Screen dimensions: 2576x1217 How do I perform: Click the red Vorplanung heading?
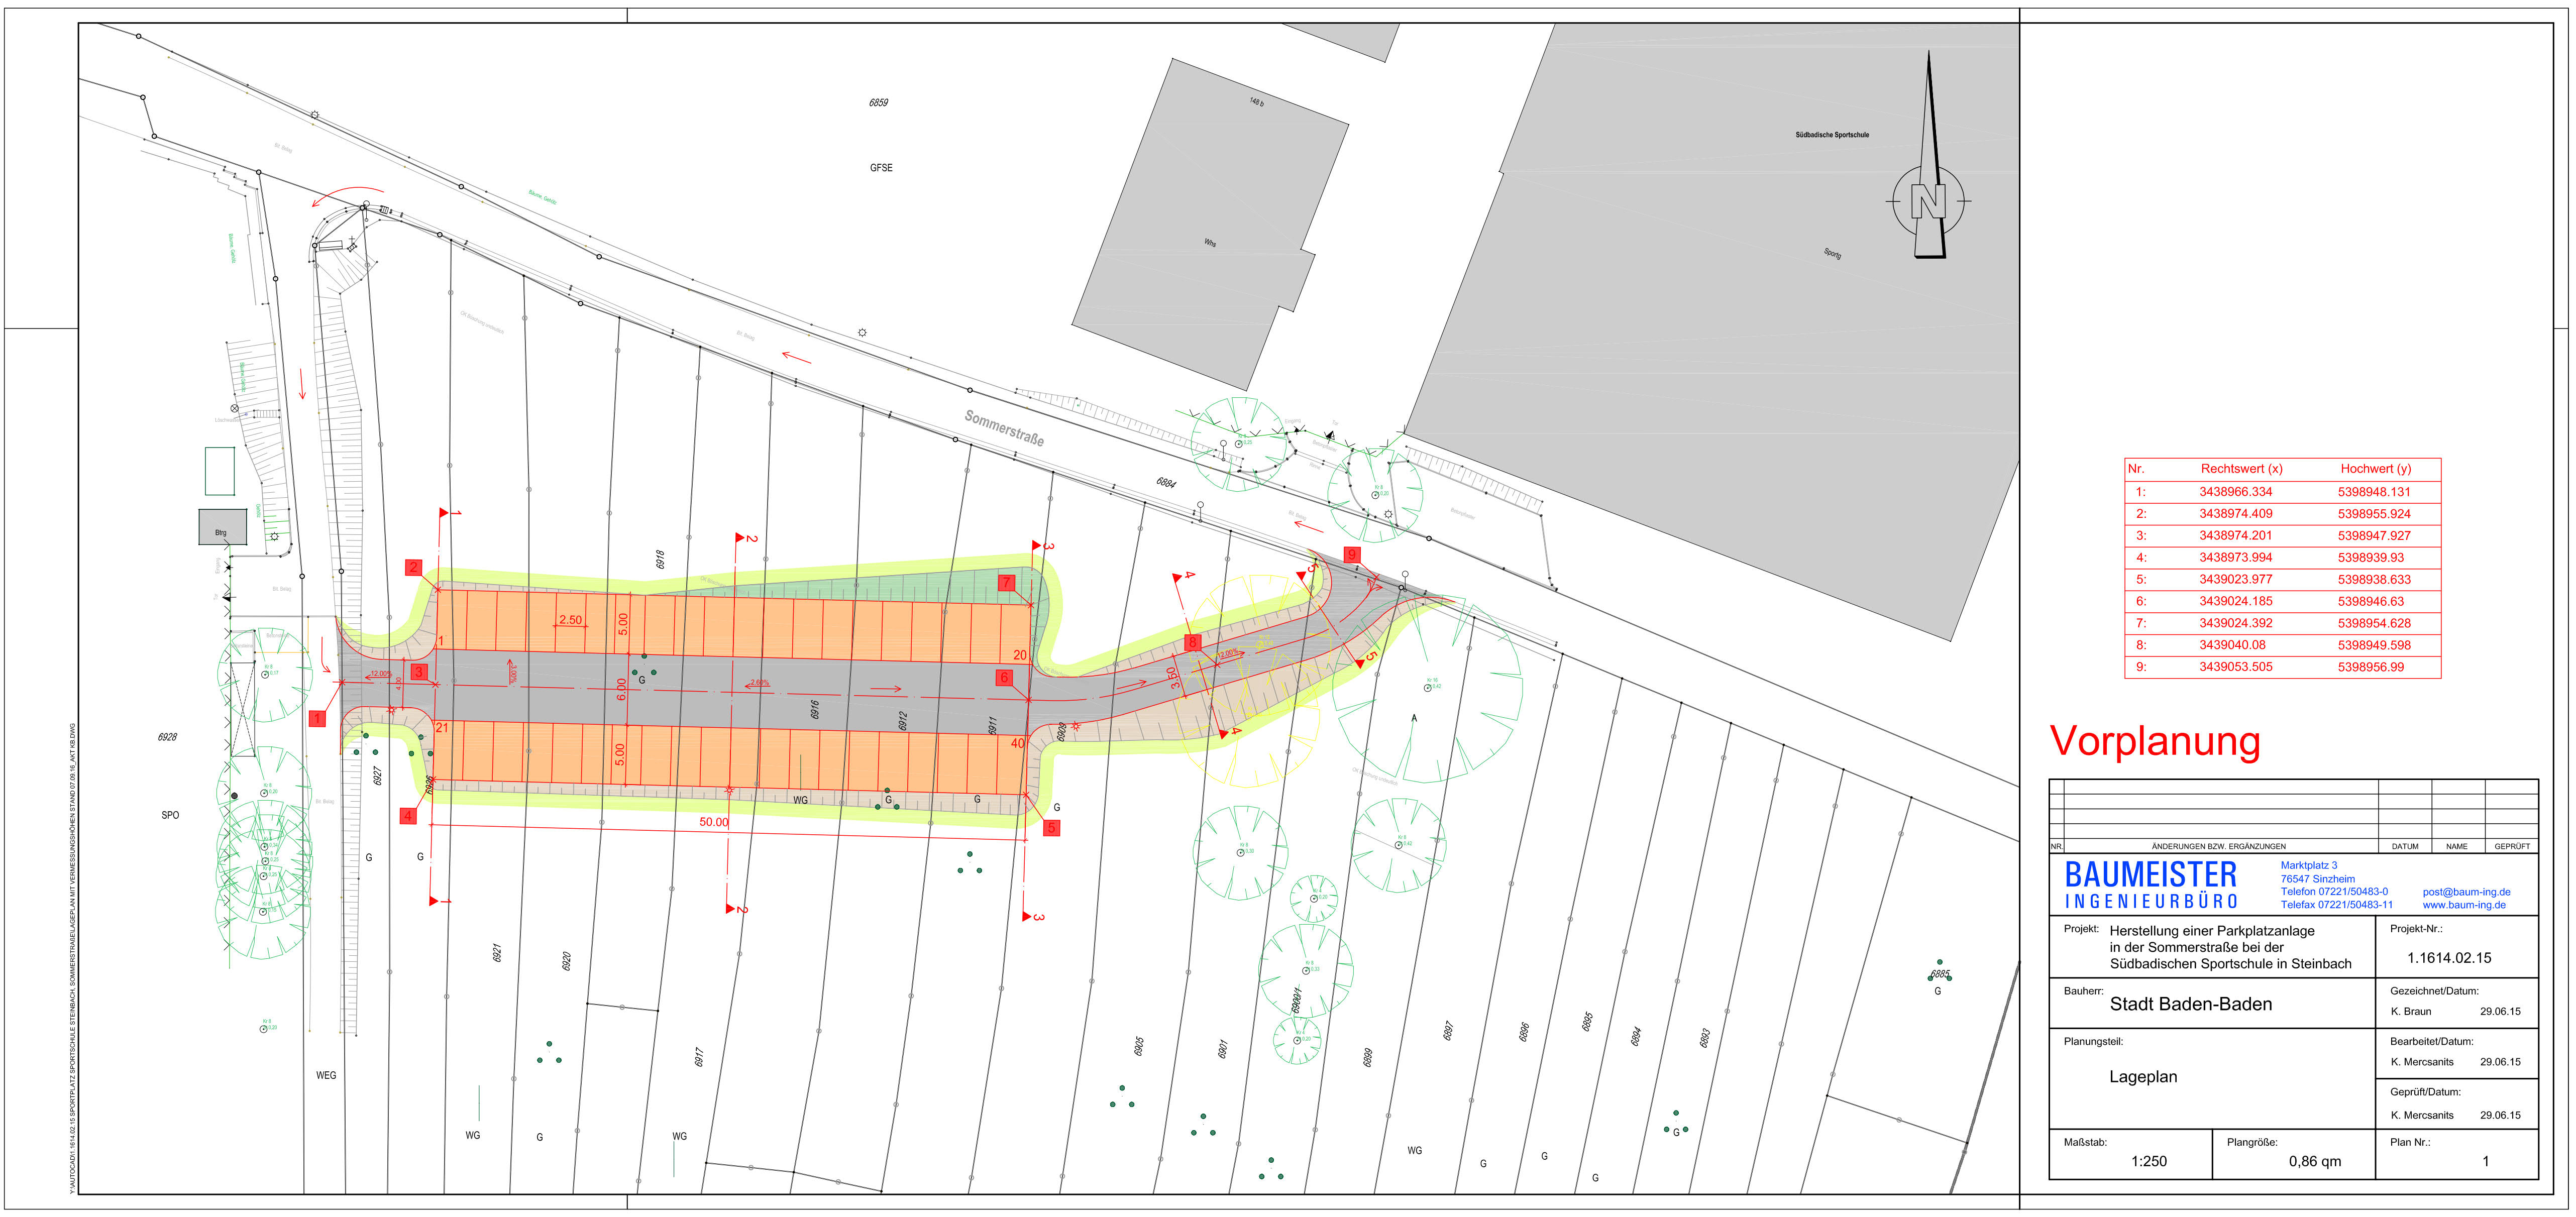[x=2154, y=742]
